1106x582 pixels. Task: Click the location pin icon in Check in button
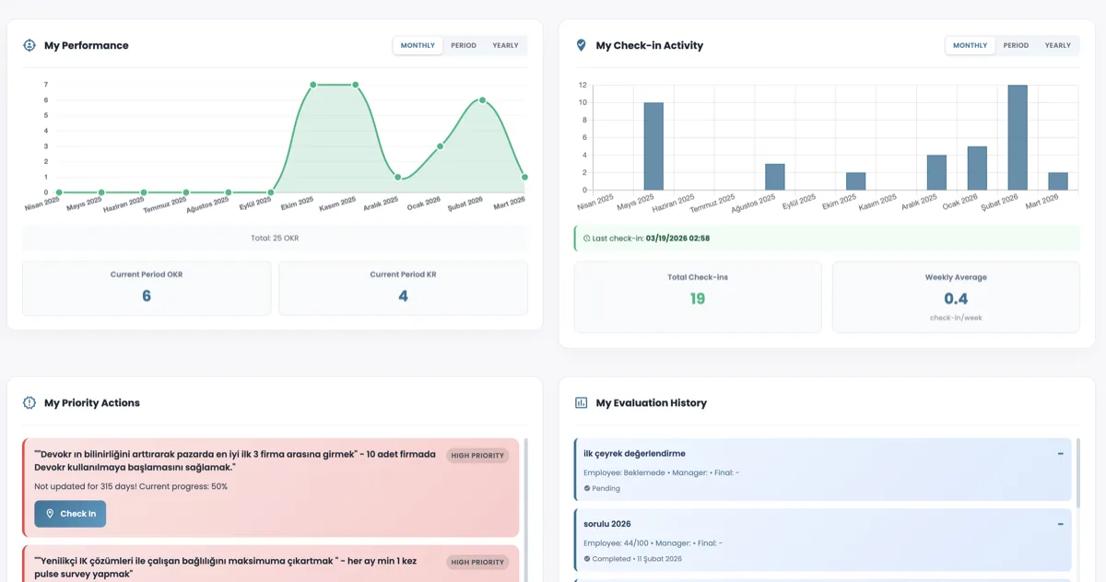pyautogui.click(x=50, y=514)
